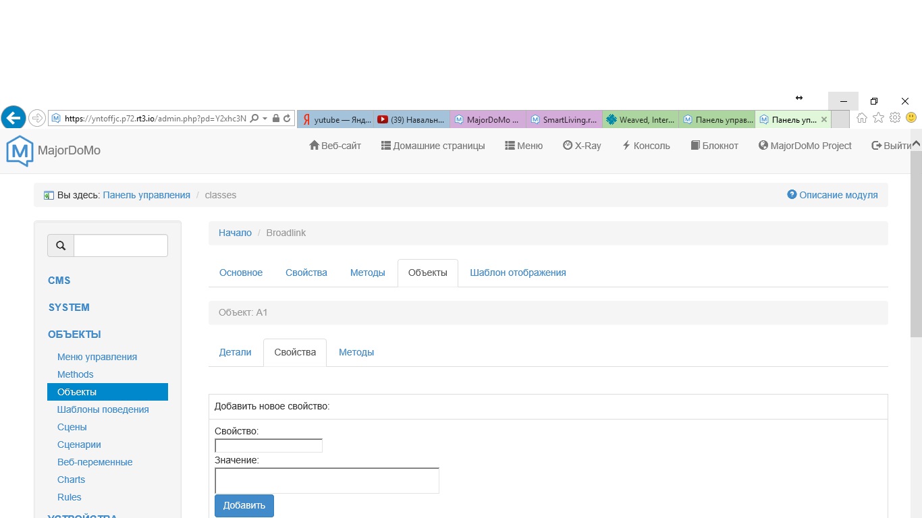Click the browser back arrow button

pos(13,118)
